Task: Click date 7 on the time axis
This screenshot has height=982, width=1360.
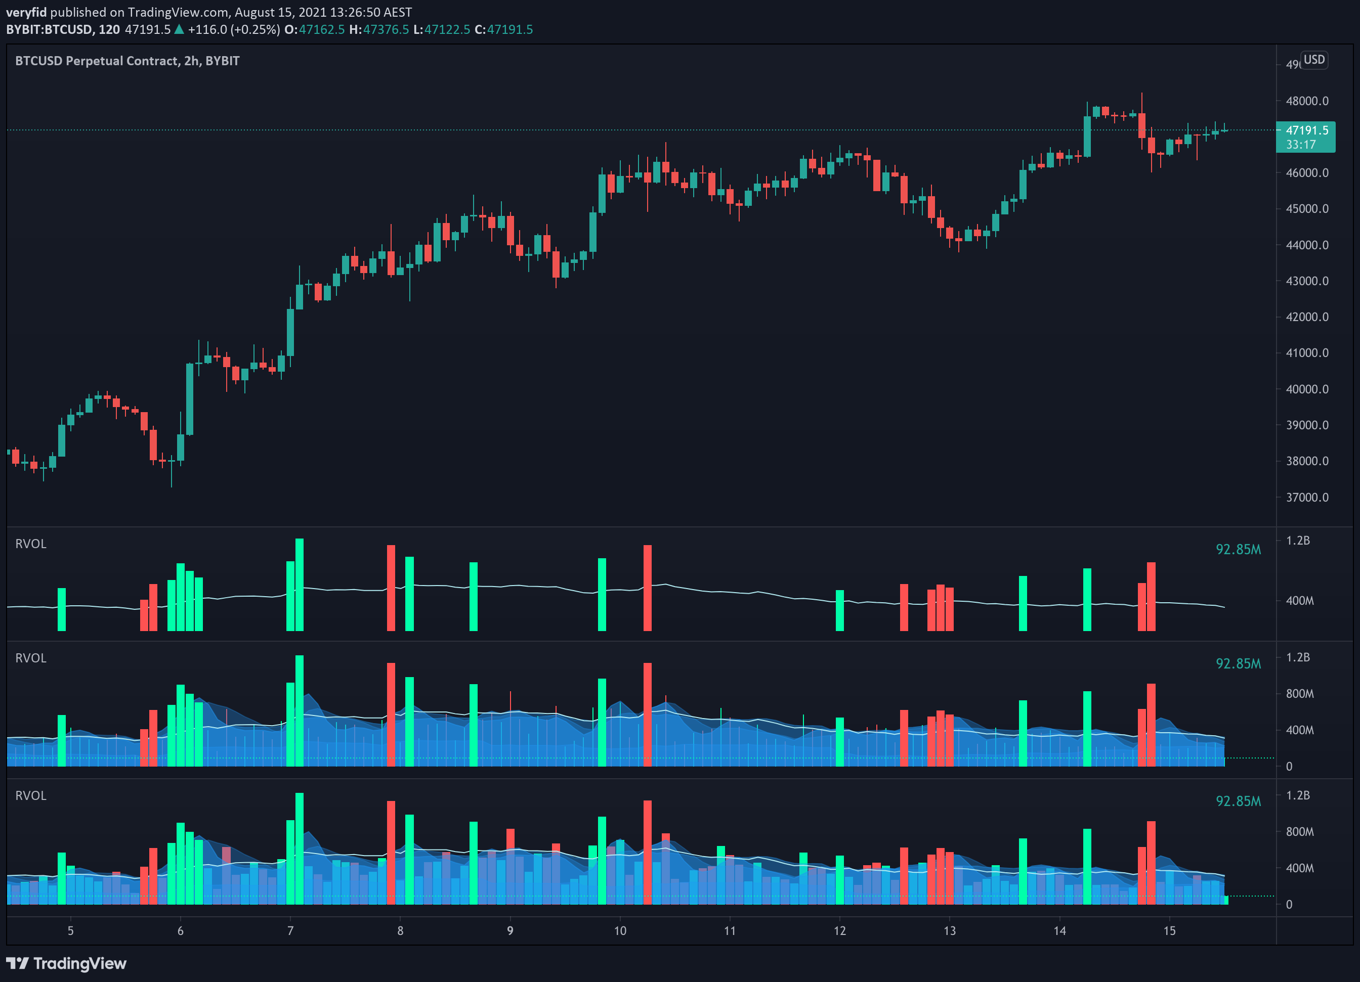Action: coord(290,930)
